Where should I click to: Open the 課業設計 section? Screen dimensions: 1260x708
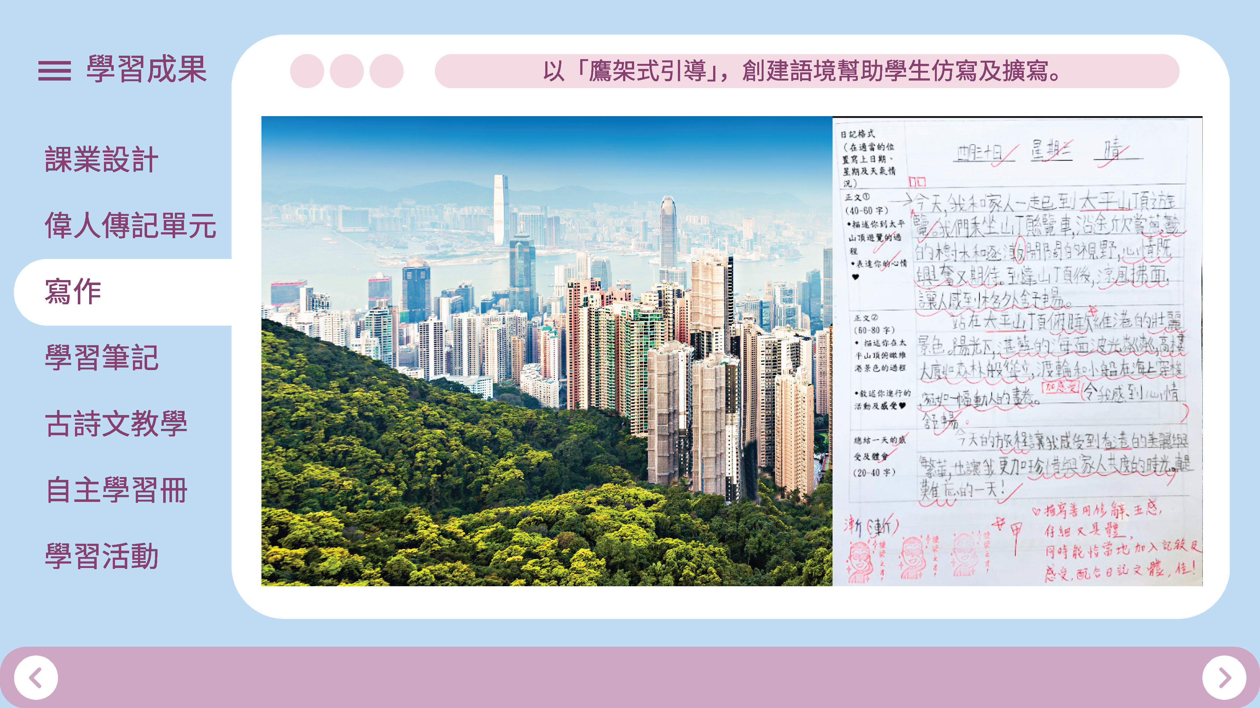click(x=101, y=159)
